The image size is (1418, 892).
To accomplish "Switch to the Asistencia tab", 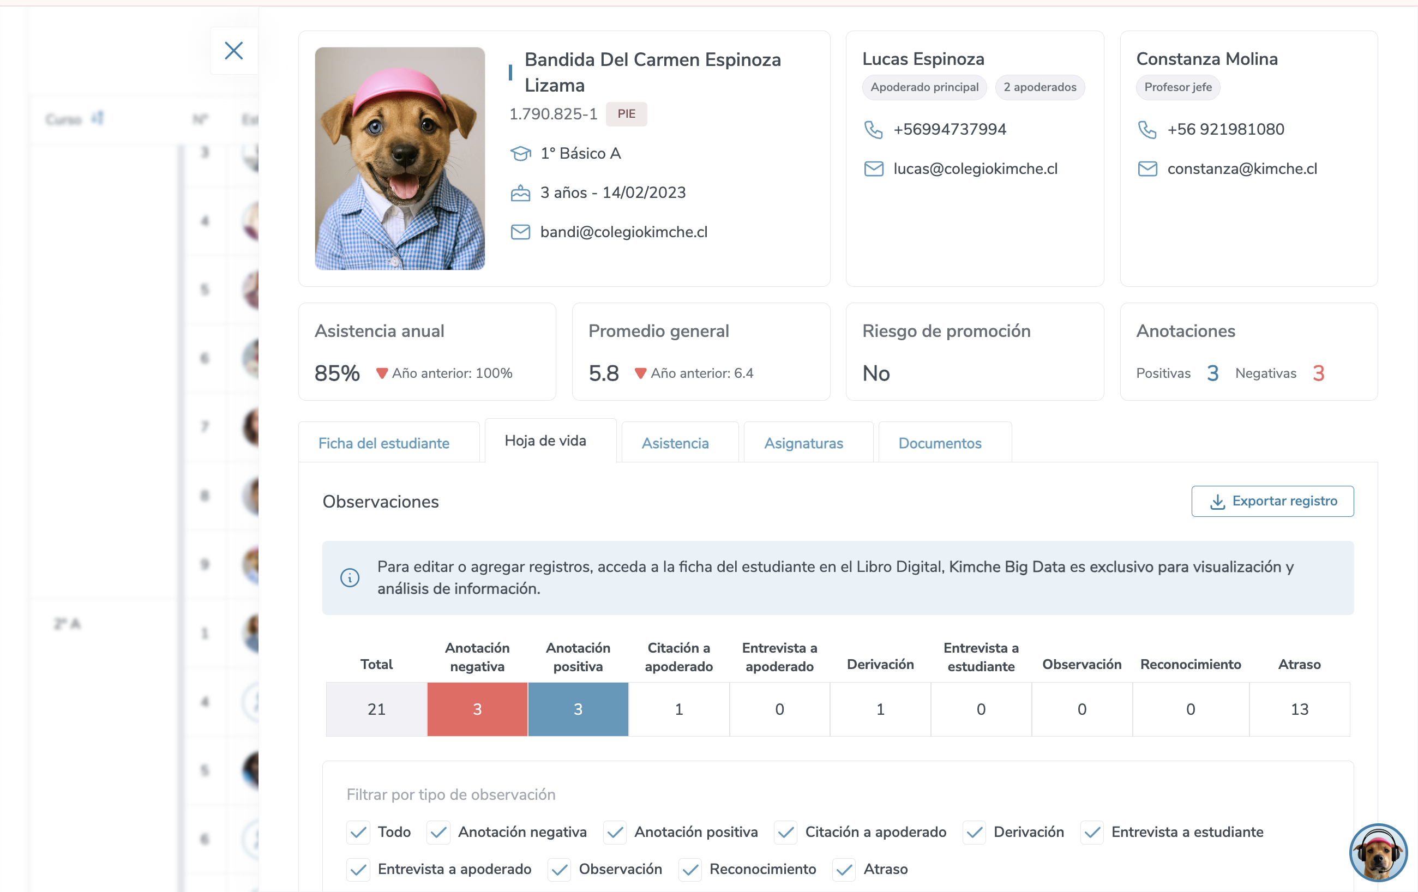I will click(x=675, y=443).
